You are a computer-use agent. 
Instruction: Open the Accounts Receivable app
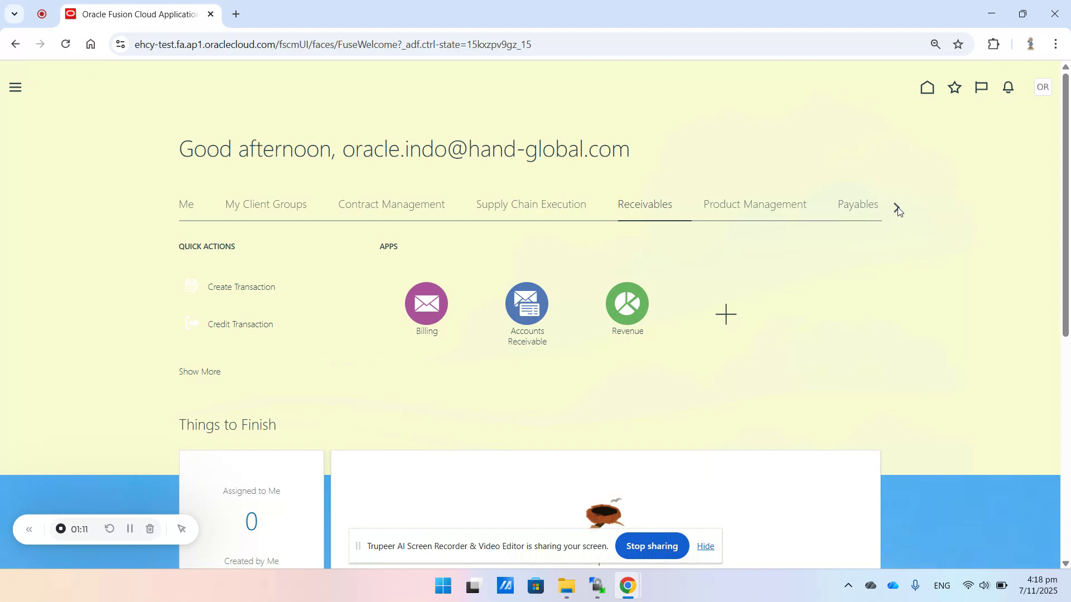click(x=527, y=304)
